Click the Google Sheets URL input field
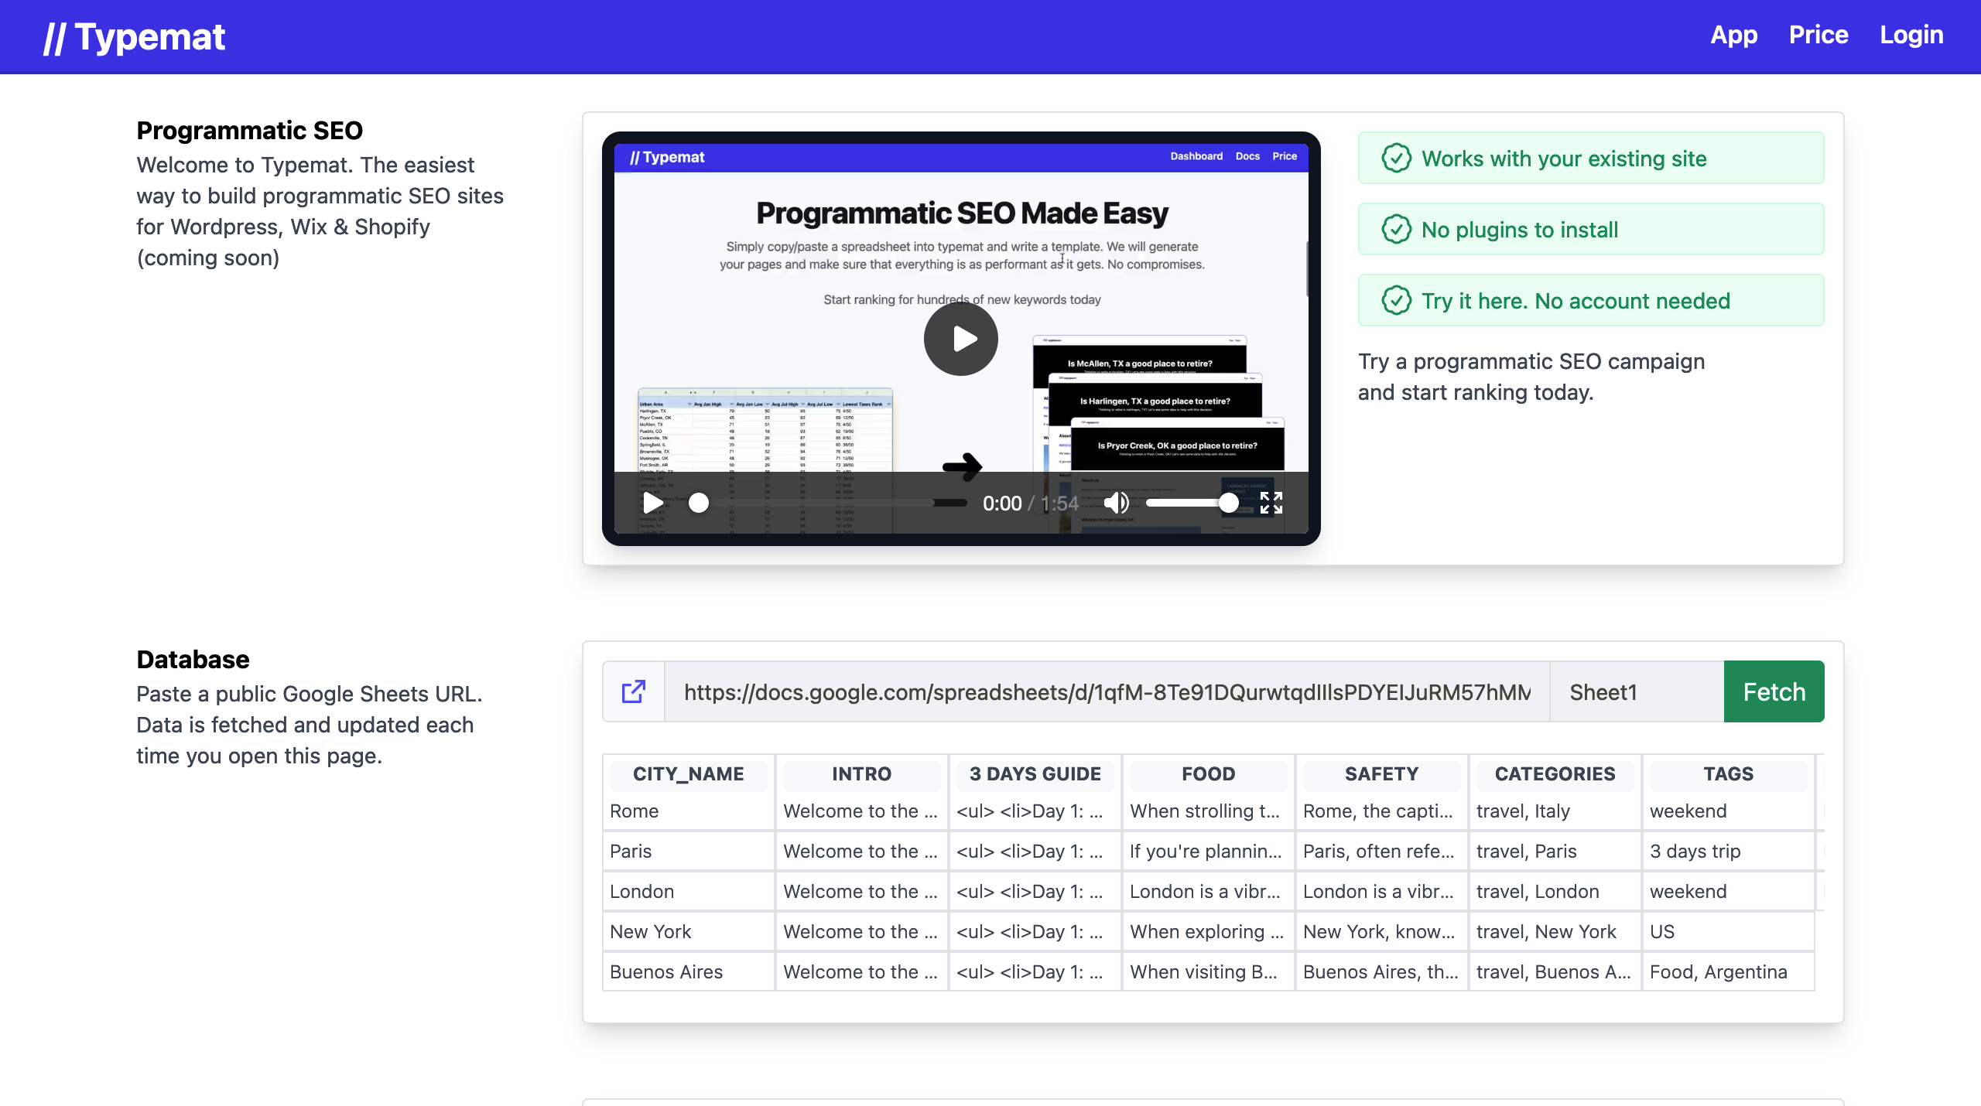1981x1106 pixels. click(x=1107, y=691)
